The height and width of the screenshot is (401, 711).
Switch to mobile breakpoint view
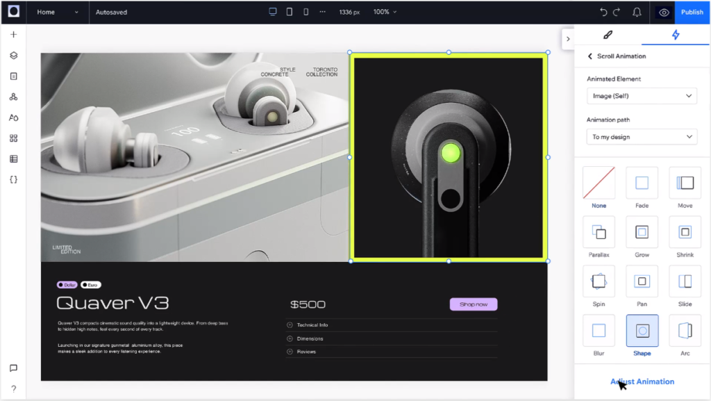tap(304, 12)
